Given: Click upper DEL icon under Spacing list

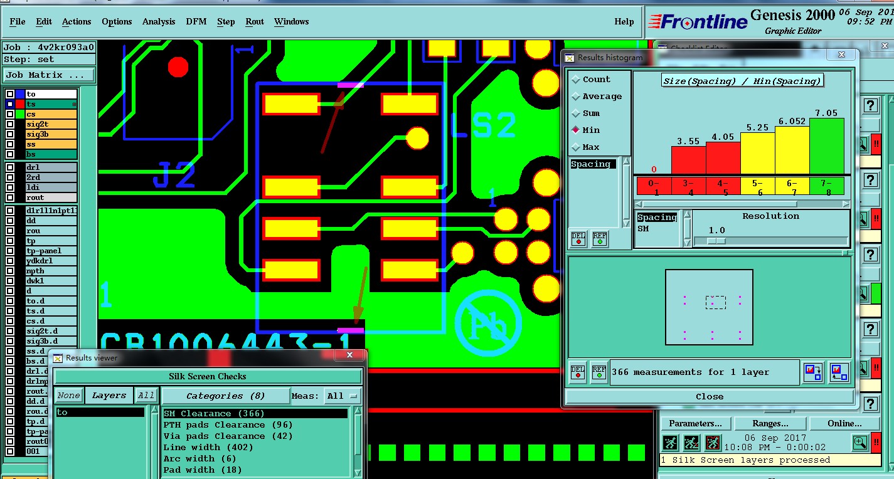Looking at the screenshot, I should point(578,239).
